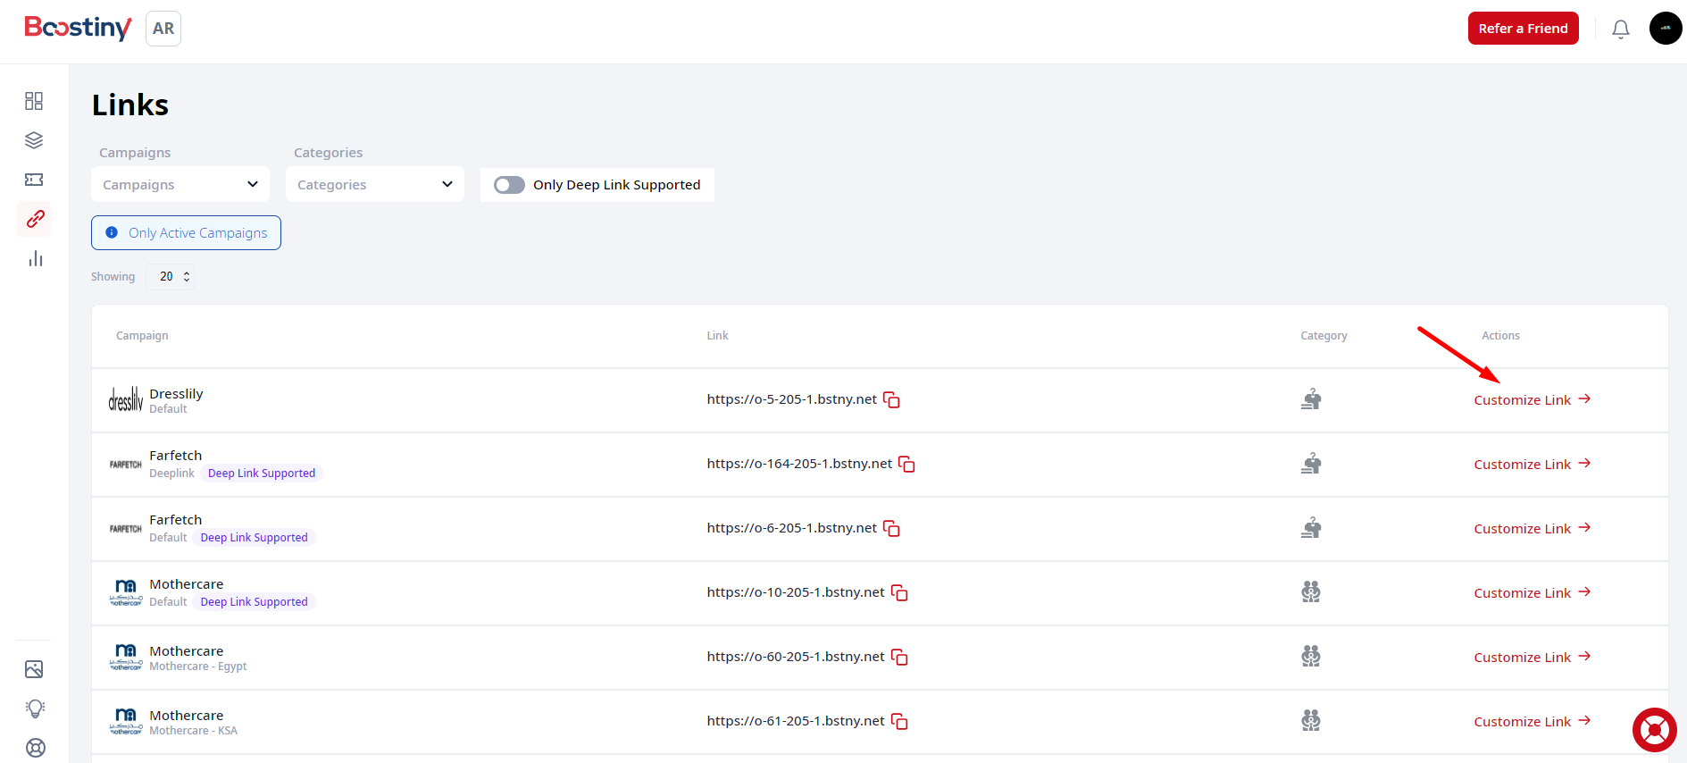Image resolution: width=1687 pixels, height=763 pixels.
Task: Click the Mothercare Egypt brand logo
Action: point(126,657)
